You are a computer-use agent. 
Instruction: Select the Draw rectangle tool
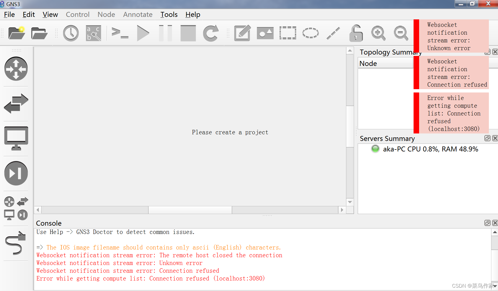(288, 33)
